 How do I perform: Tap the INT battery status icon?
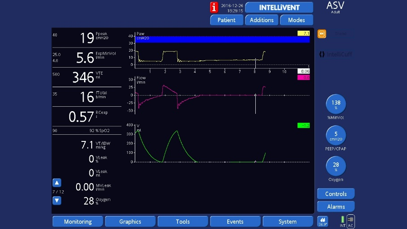click(343, 221)
